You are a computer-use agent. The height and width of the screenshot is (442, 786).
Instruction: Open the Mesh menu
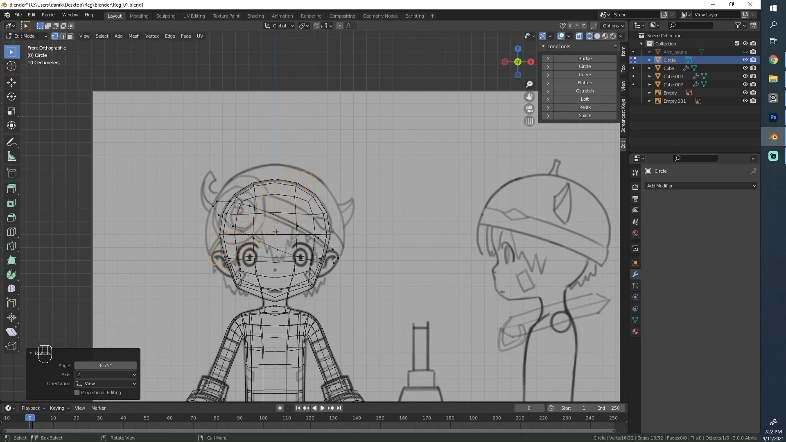(x=134, y=36)
